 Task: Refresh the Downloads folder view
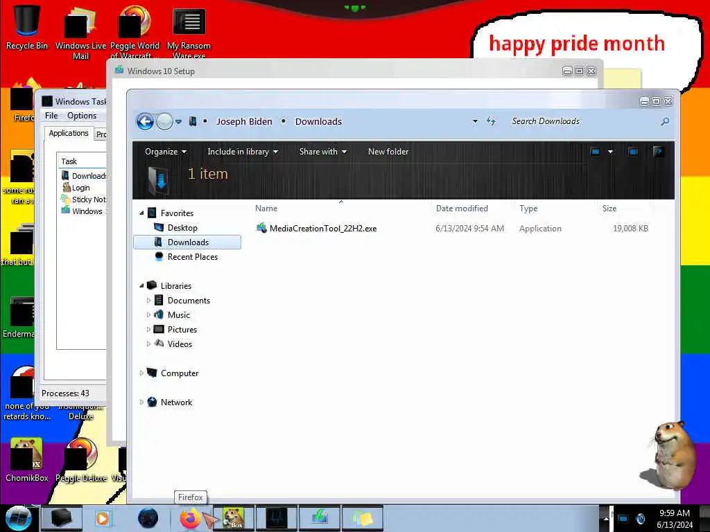click(491, 121)
